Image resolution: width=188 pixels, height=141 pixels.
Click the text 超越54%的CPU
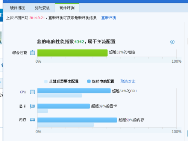point(124,91)
